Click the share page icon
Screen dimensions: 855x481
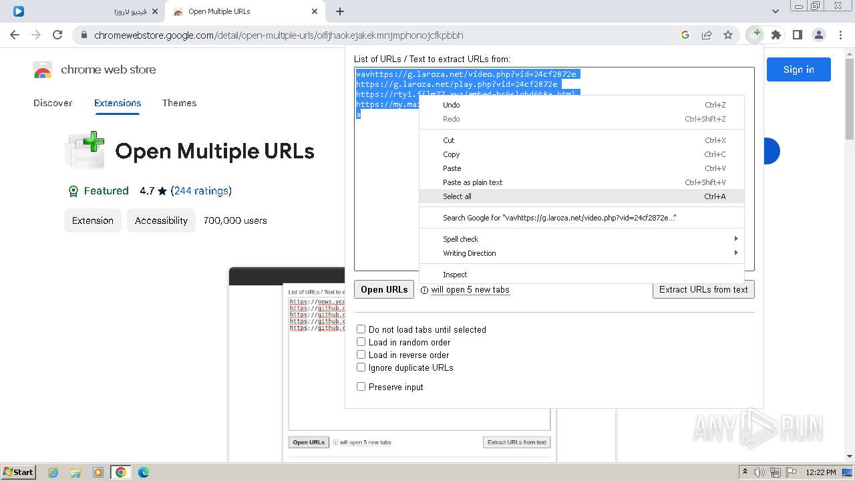point(707,35)
